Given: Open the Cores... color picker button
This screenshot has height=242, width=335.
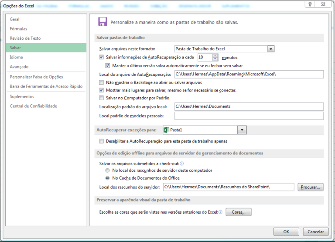Looking at the screenshot, I should point(239,212).
